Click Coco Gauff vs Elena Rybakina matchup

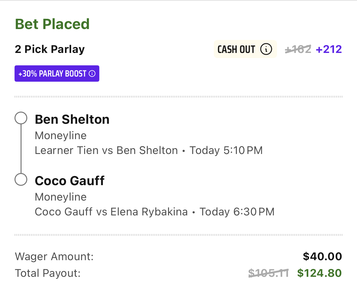[111, 212]
